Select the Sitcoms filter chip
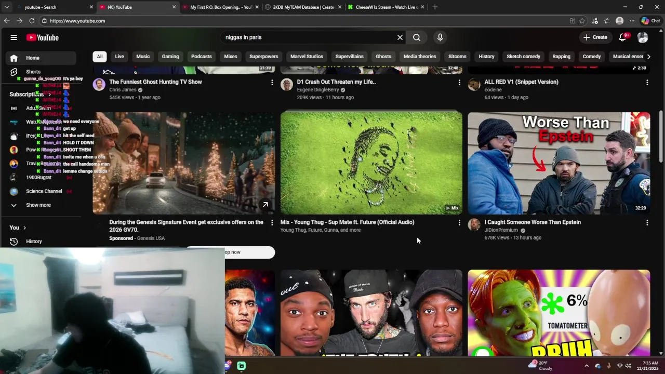 pyautogui.click(x=458, y=57)
